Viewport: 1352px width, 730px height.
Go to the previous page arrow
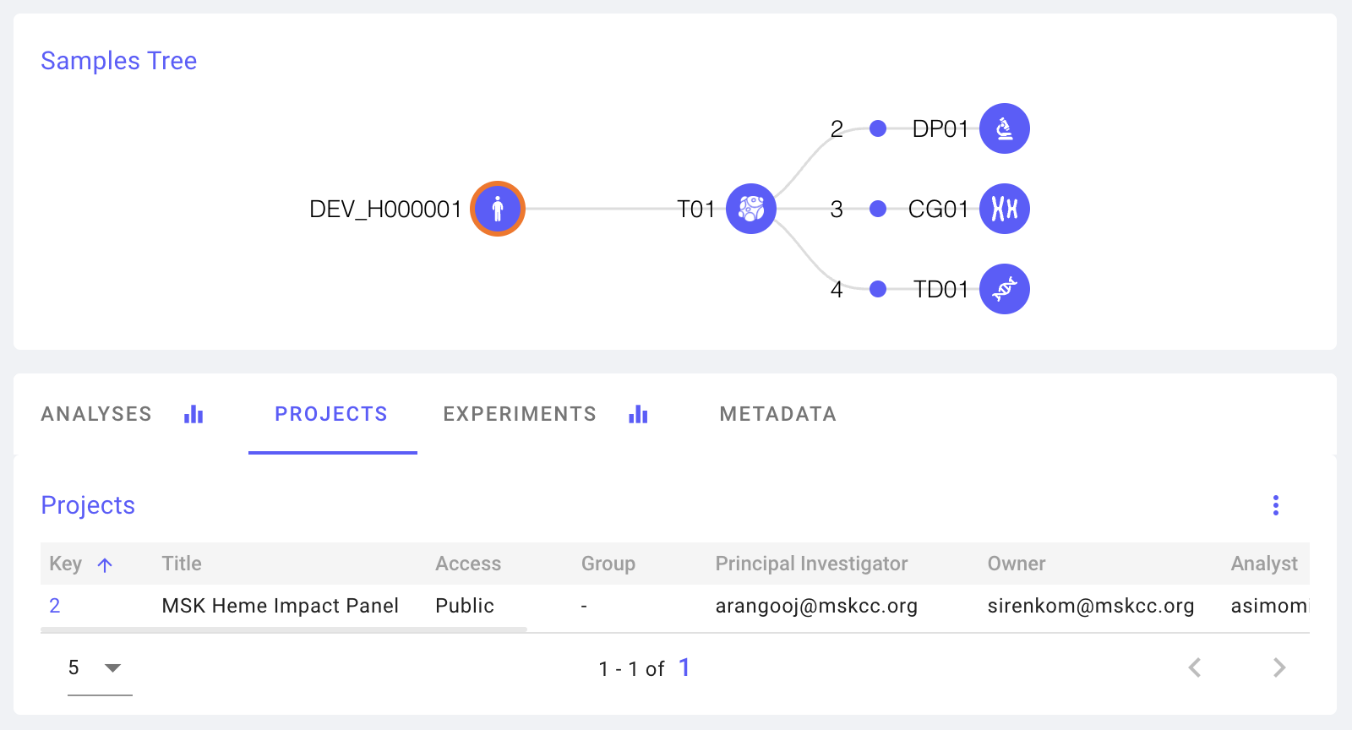[x=1195, y=668]
